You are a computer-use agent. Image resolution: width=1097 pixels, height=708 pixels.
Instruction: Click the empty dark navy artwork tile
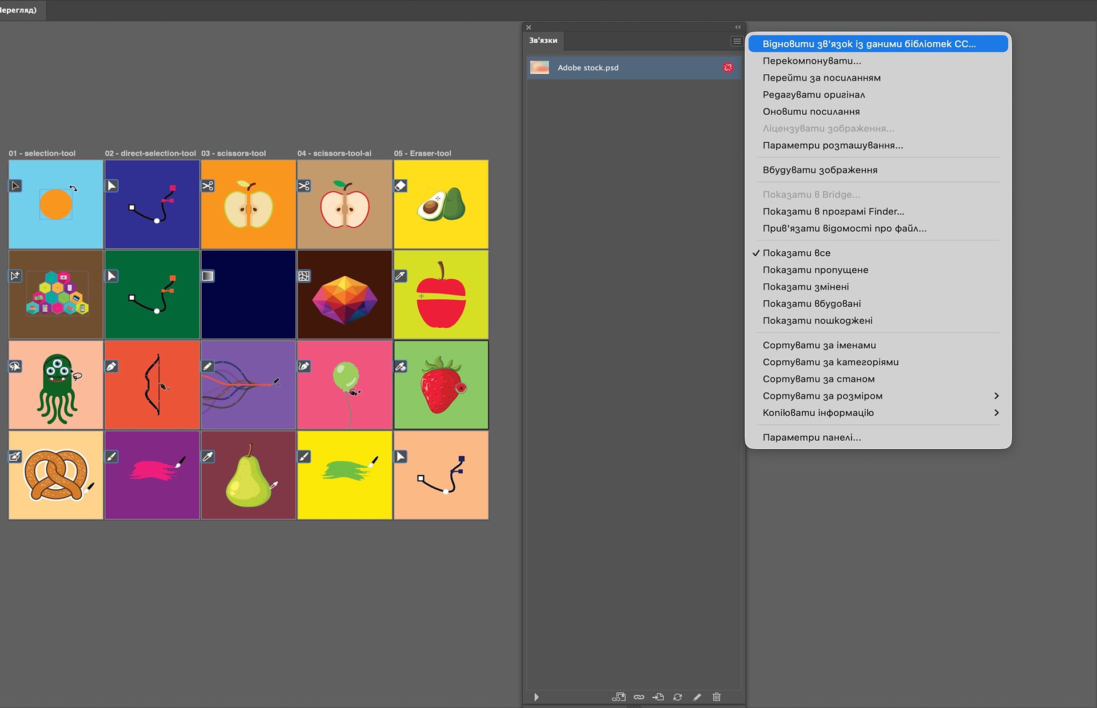point(249,295)
